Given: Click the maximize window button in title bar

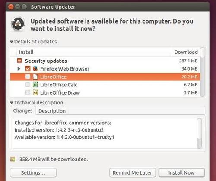Looking at the screenshot, I should [24, 7].
